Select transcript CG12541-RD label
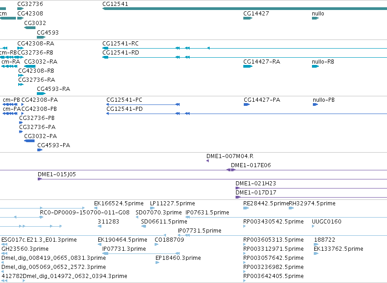Screen dimensions: 387x283 click(121, 53)
